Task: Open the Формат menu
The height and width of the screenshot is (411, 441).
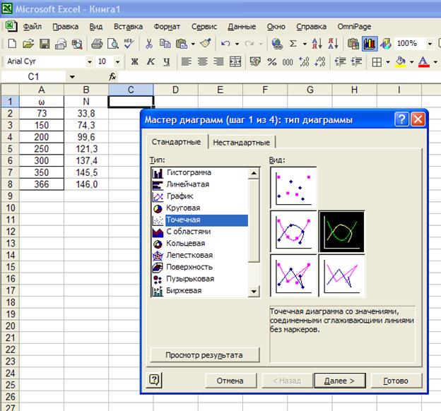Action: tap(167, 27)
